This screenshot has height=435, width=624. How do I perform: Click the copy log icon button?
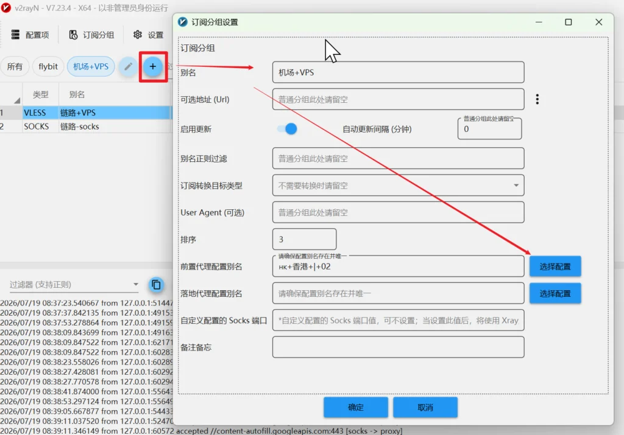click(157, 285)
